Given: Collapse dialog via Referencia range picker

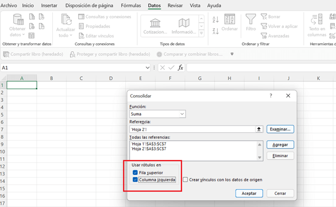Looking at the screenshot, I should 259,130.
